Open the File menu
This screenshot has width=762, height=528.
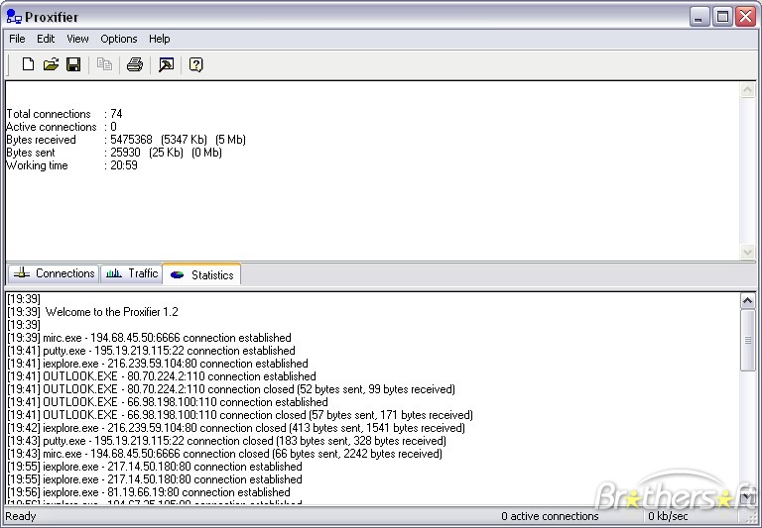click(x=17, y=39)
